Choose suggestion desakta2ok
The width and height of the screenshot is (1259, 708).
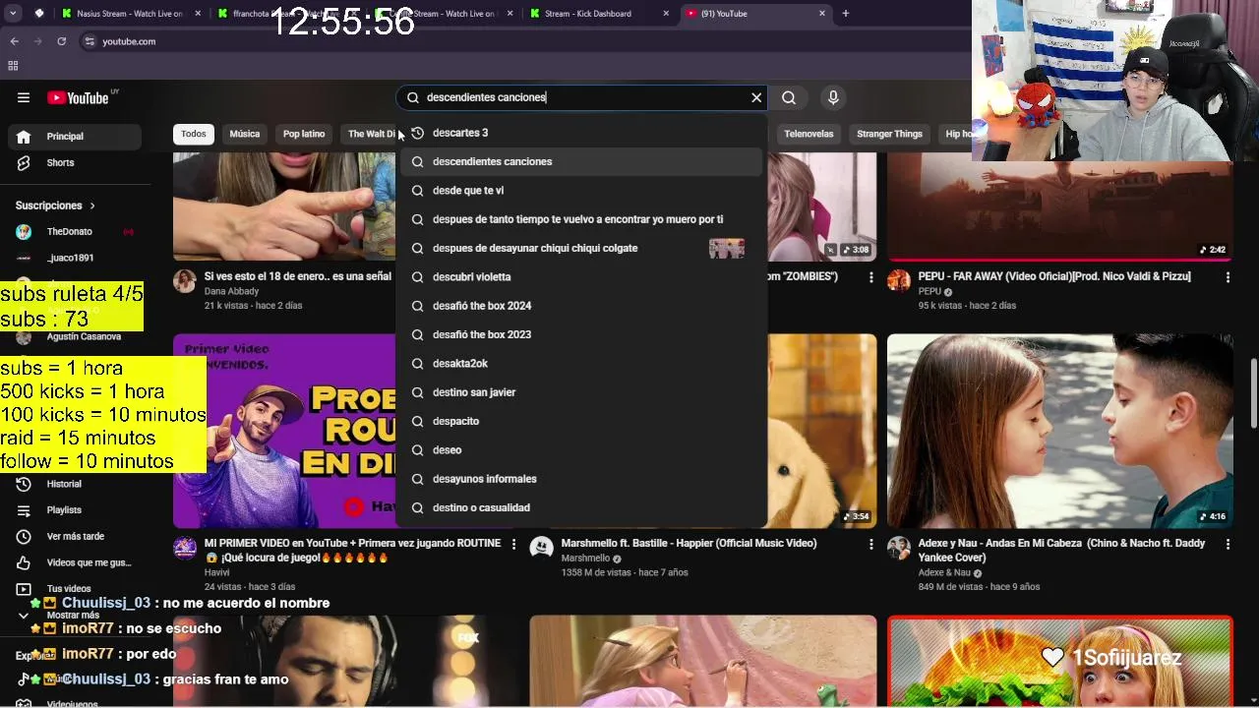[x=580, y=364]
